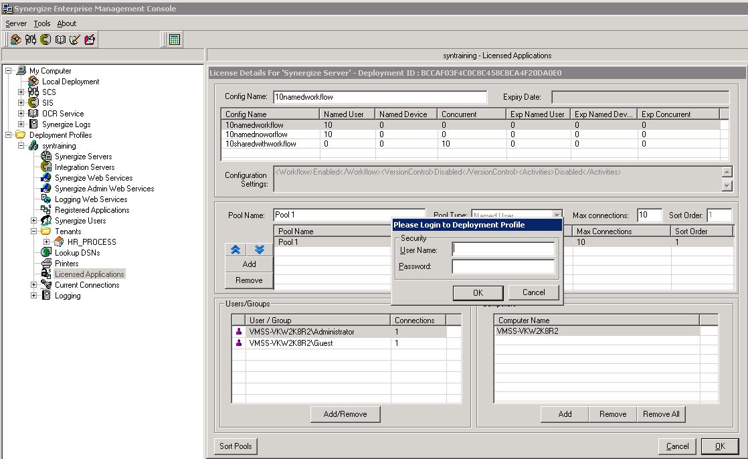Screen dimensions: 748x459
Task: Click the green calculator grid toolbar icon
Action: point(175,39)
